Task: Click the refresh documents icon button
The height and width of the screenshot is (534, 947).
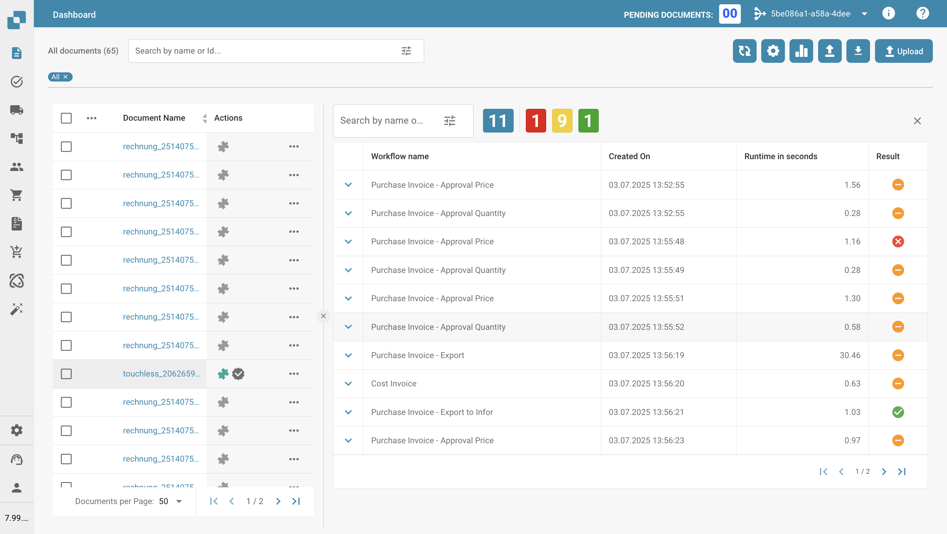Action: pyautogui.click(x=744, y=51)
